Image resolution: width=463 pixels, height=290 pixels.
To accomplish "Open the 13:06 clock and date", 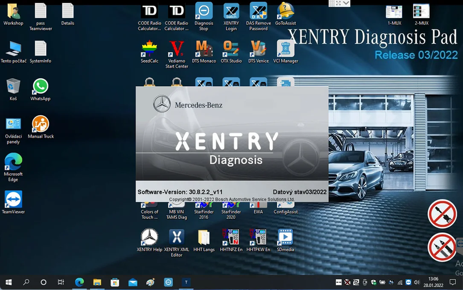I will [x=433, y=282].
